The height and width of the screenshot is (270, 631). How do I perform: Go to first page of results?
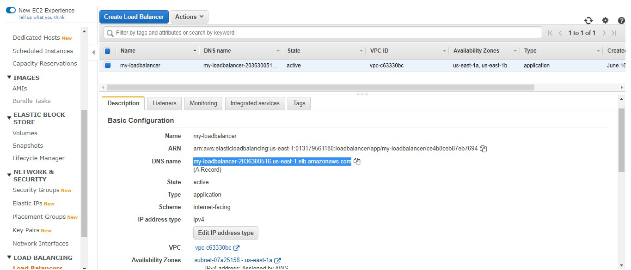click(550, 33)
